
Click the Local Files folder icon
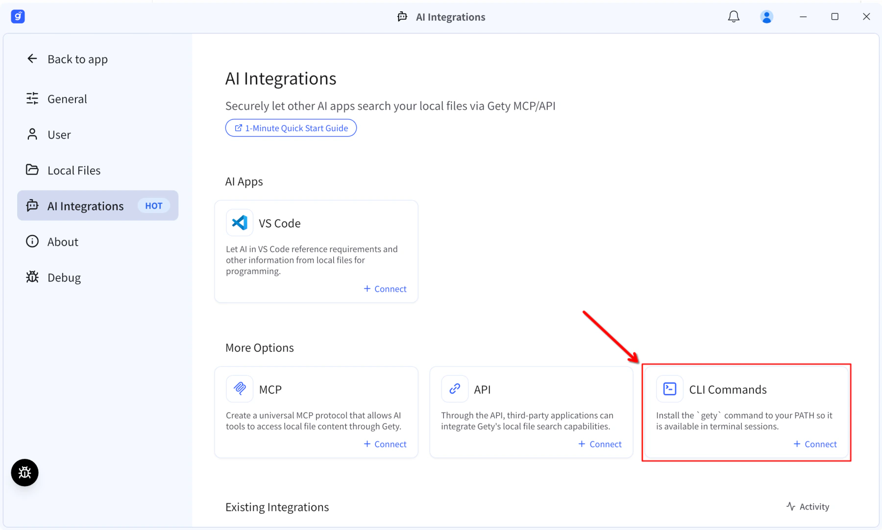[x=32, y=170]
